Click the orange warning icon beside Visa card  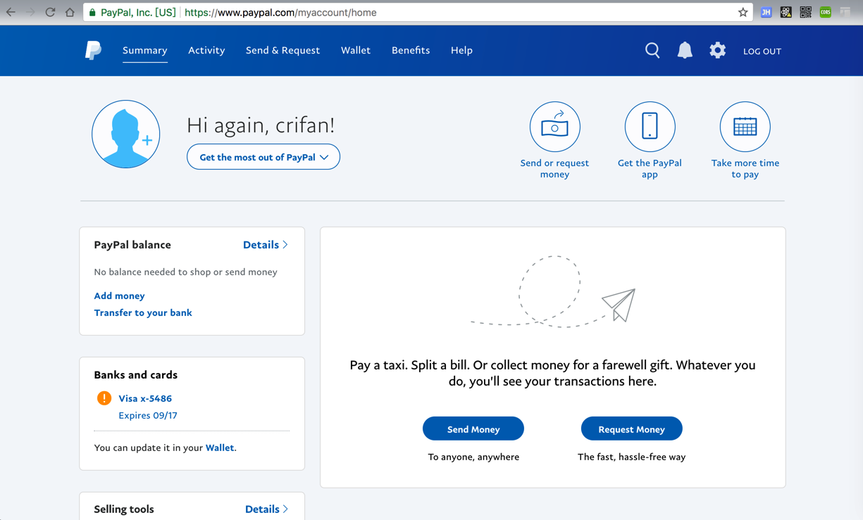click(104, 398)
